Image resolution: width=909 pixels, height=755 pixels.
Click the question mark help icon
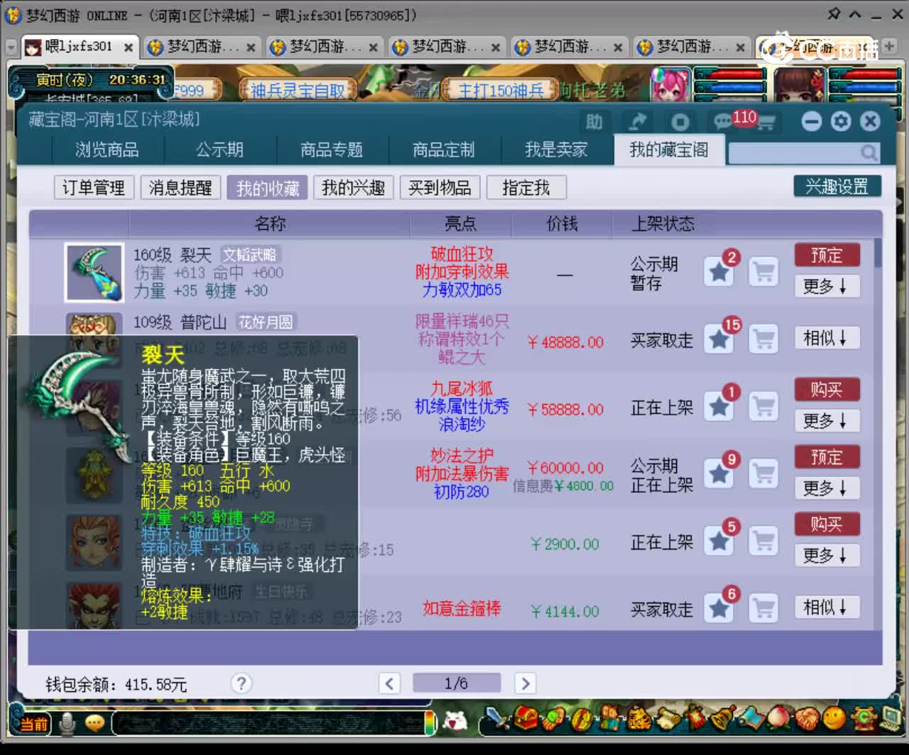click(x=241, y=683)
